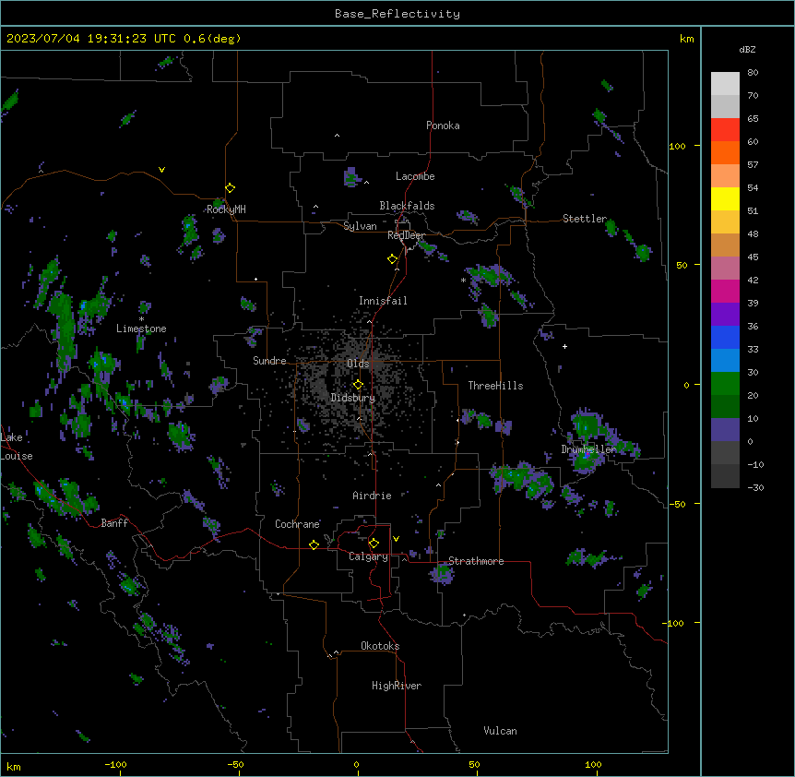Click the 65 value in the dBZ legend
The width and height of the screenshot is (795, 777).
click(x=753, y=118)
